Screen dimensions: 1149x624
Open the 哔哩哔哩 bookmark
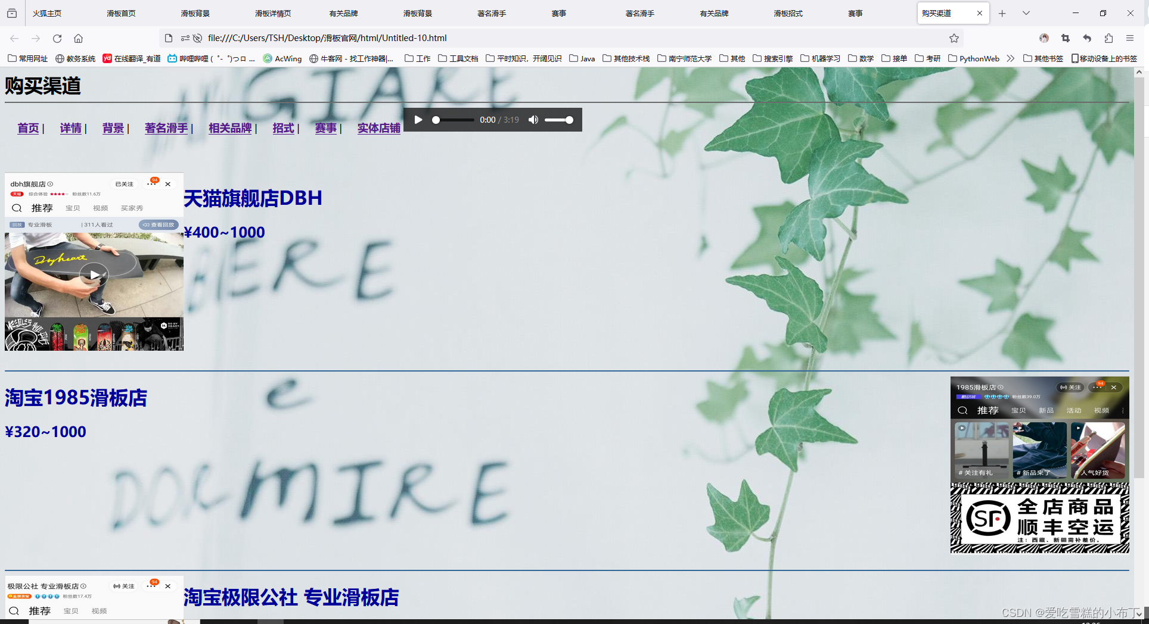click(212, 58)
